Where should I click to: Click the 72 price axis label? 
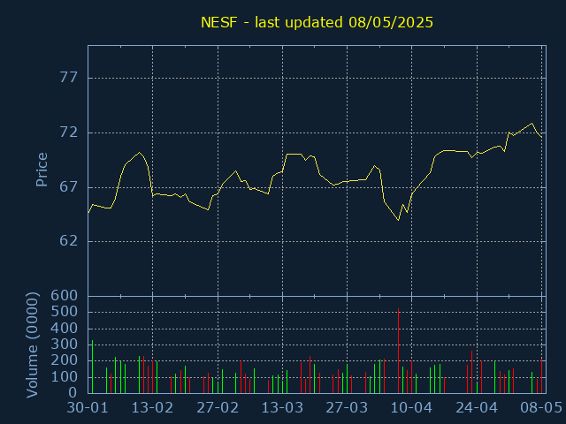point(69,132)
